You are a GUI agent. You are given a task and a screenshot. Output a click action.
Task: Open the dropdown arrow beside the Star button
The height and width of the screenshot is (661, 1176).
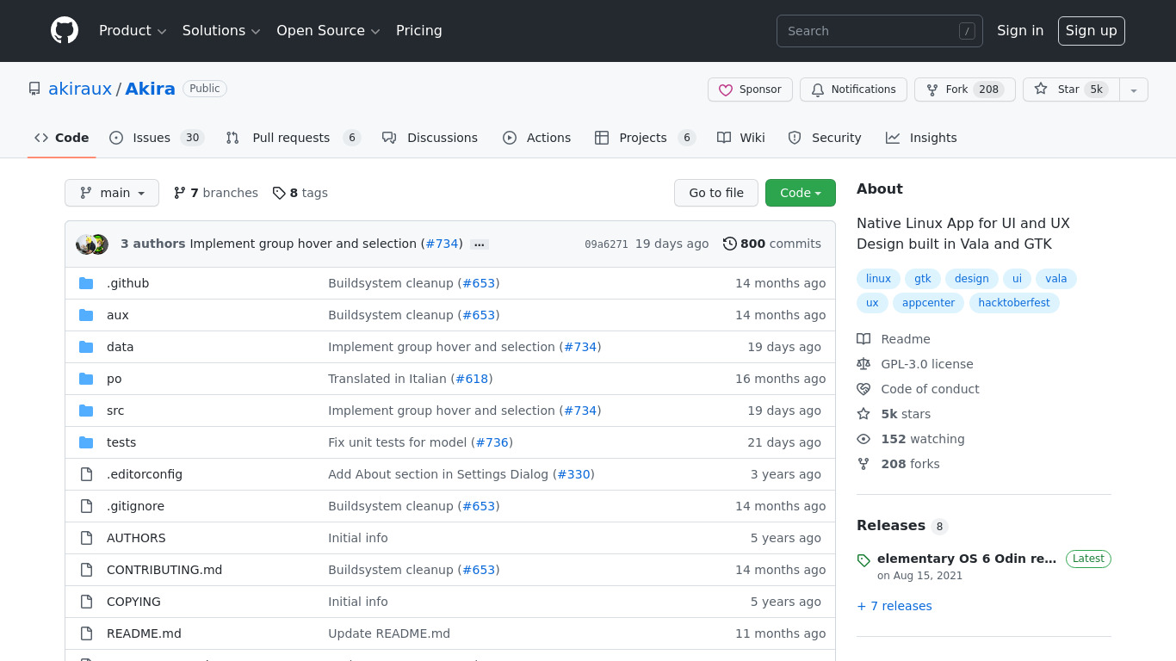(1134, 90)
